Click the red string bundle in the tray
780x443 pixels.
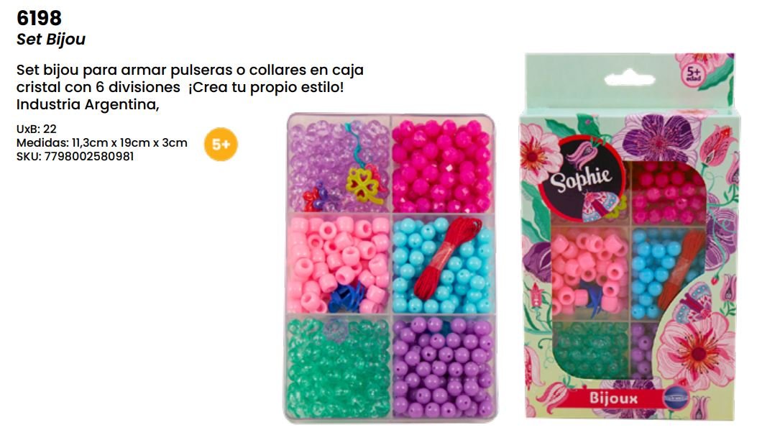pos(446,257)
